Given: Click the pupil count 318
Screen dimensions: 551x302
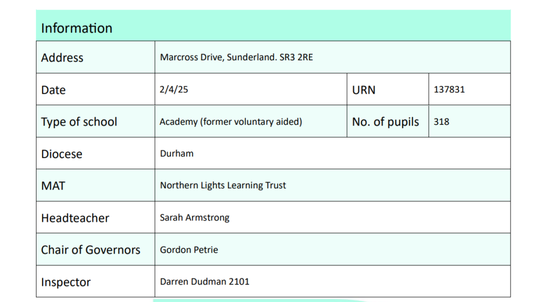Looking at the screenshot, I should (441, 122).
